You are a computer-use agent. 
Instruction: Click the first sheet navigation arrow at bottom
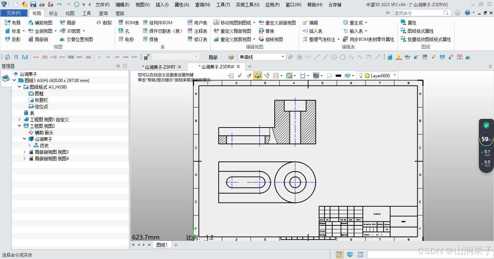click(x=133, y=245)
